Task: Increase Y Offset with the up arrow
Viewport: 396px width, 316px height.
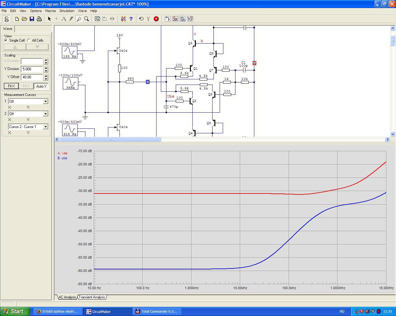Action: coord(46,76)
